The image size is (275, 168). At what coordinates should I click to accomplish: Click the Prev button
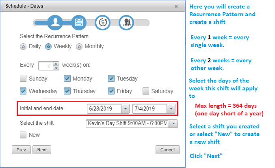point(21,150)
